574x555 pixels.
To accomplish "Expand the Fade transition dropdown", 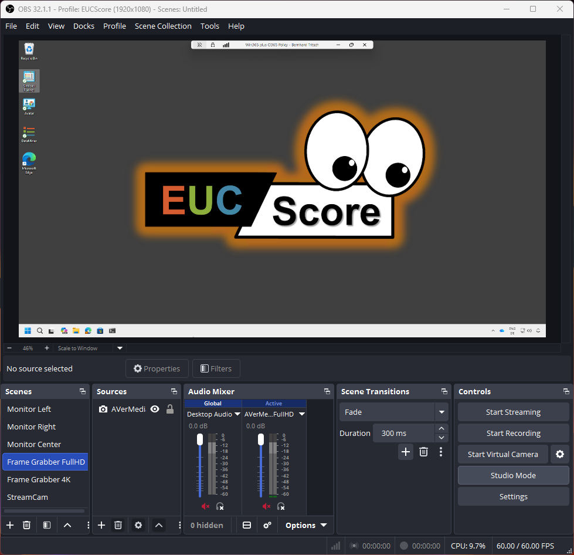I will point(441,412).
